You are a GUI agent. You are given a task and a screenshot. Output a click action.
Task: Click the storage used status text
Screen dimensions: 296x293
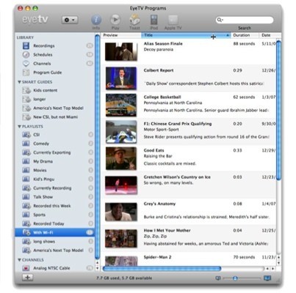[x=124, y=278]
